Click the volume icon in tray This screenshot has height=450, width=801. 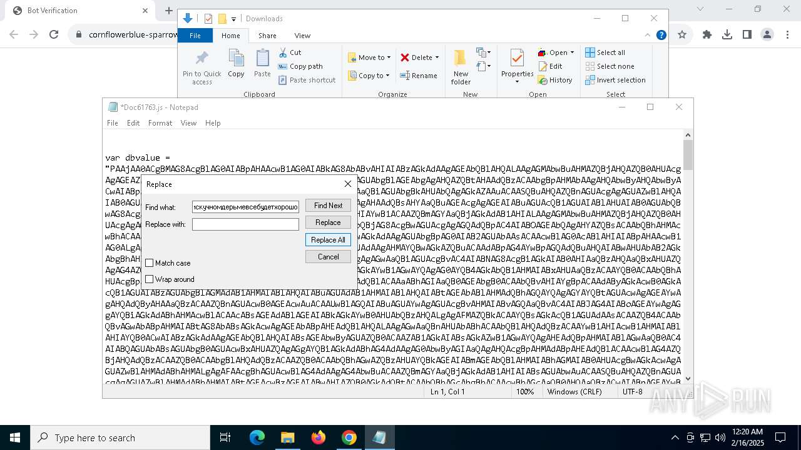coord(720,437)
